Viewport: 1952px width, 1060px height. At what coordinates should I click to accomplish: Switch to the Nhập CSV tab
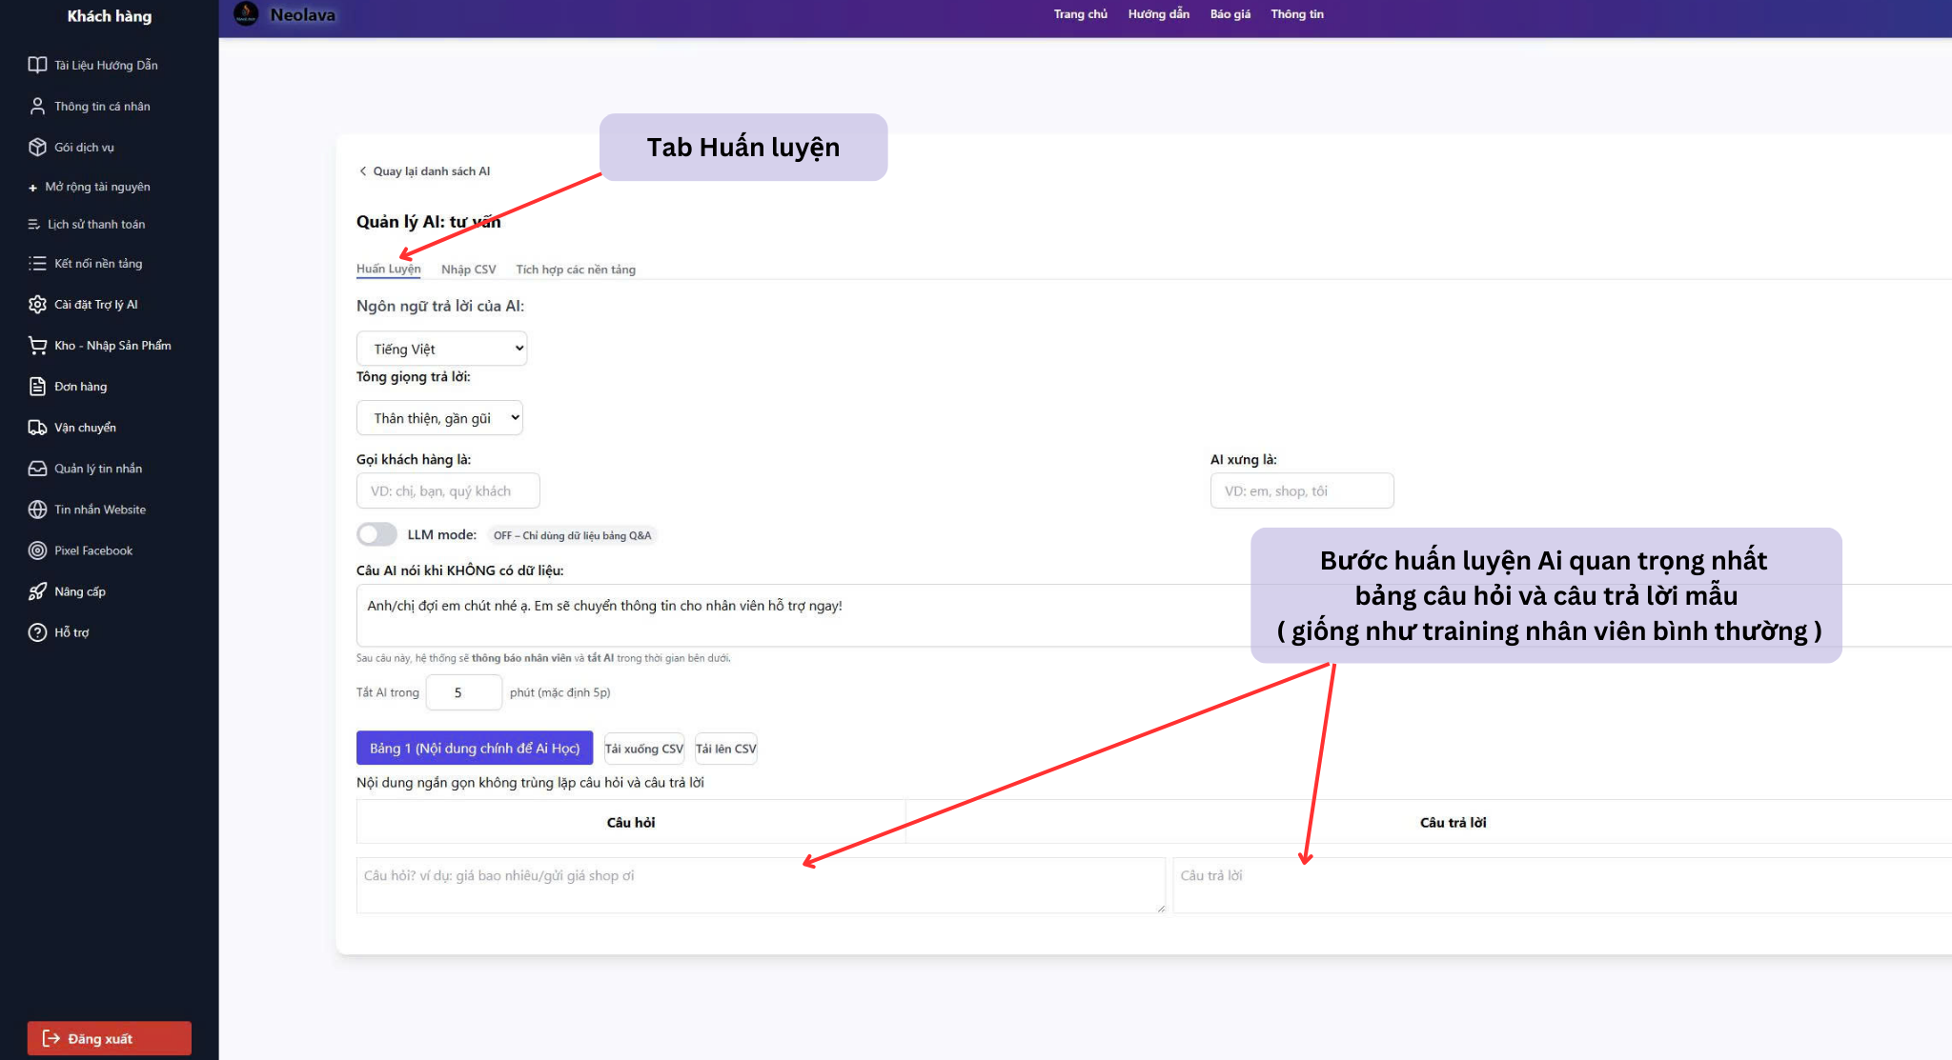pyautogui.click(x=468, y=269)
